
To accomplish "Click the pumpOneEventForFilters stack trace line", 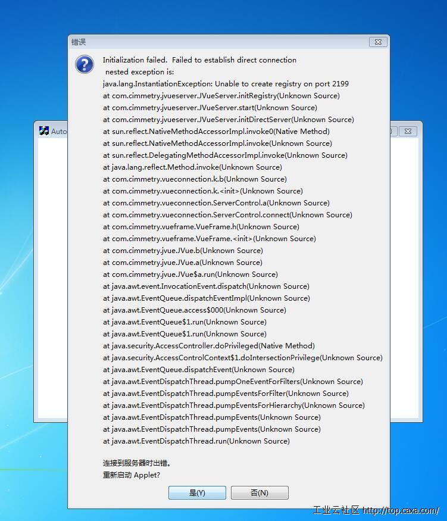I will [233, 382].
